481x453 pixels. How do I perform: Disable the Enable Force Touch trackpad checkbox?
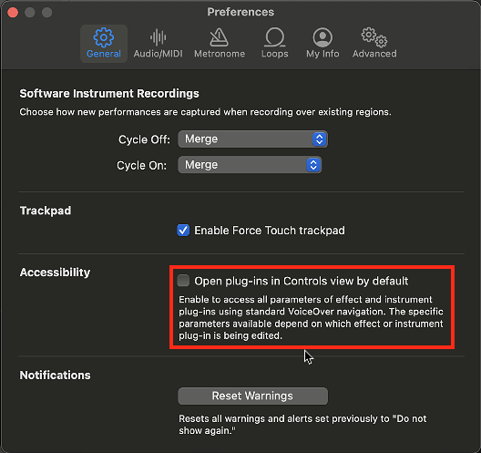pos(183,231)
